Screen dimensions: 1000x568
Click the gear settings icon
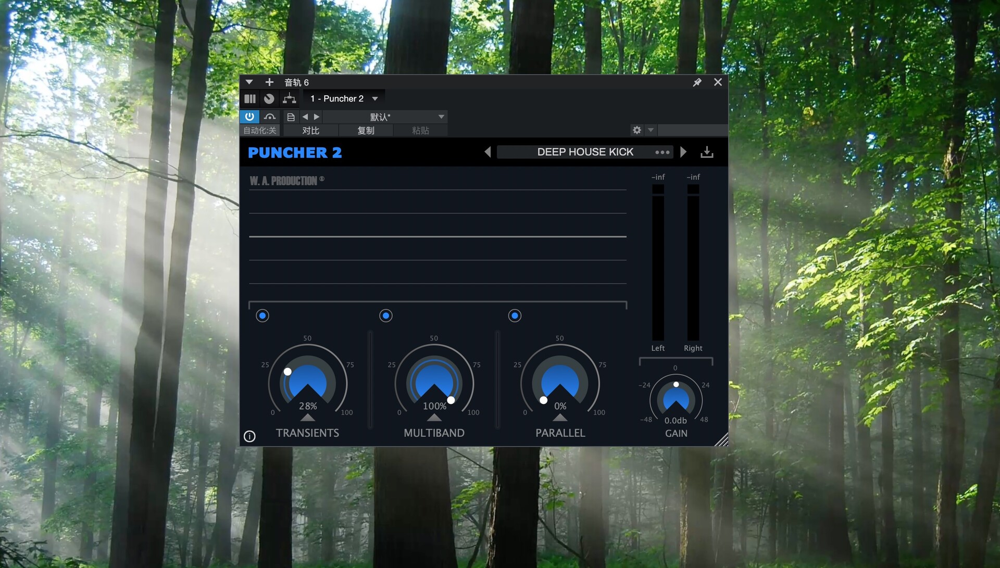636,130
